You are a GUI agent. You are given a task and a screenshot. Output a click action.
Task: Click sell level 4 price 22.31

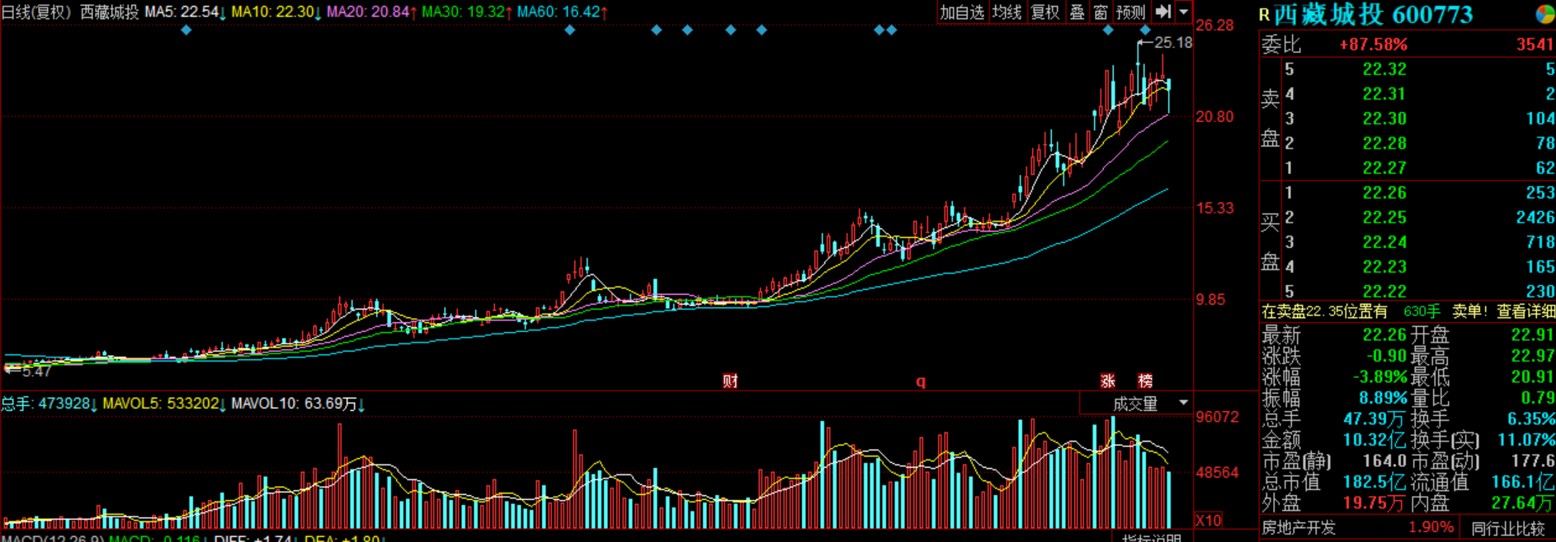click(x=1384, y=94)
